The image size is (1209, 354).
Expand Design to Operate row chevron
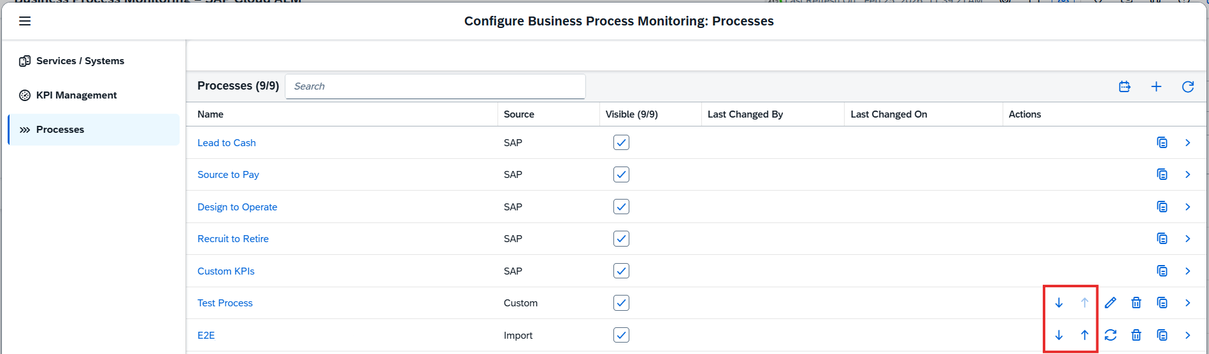pyautogui.click(x=1187, y=207)
